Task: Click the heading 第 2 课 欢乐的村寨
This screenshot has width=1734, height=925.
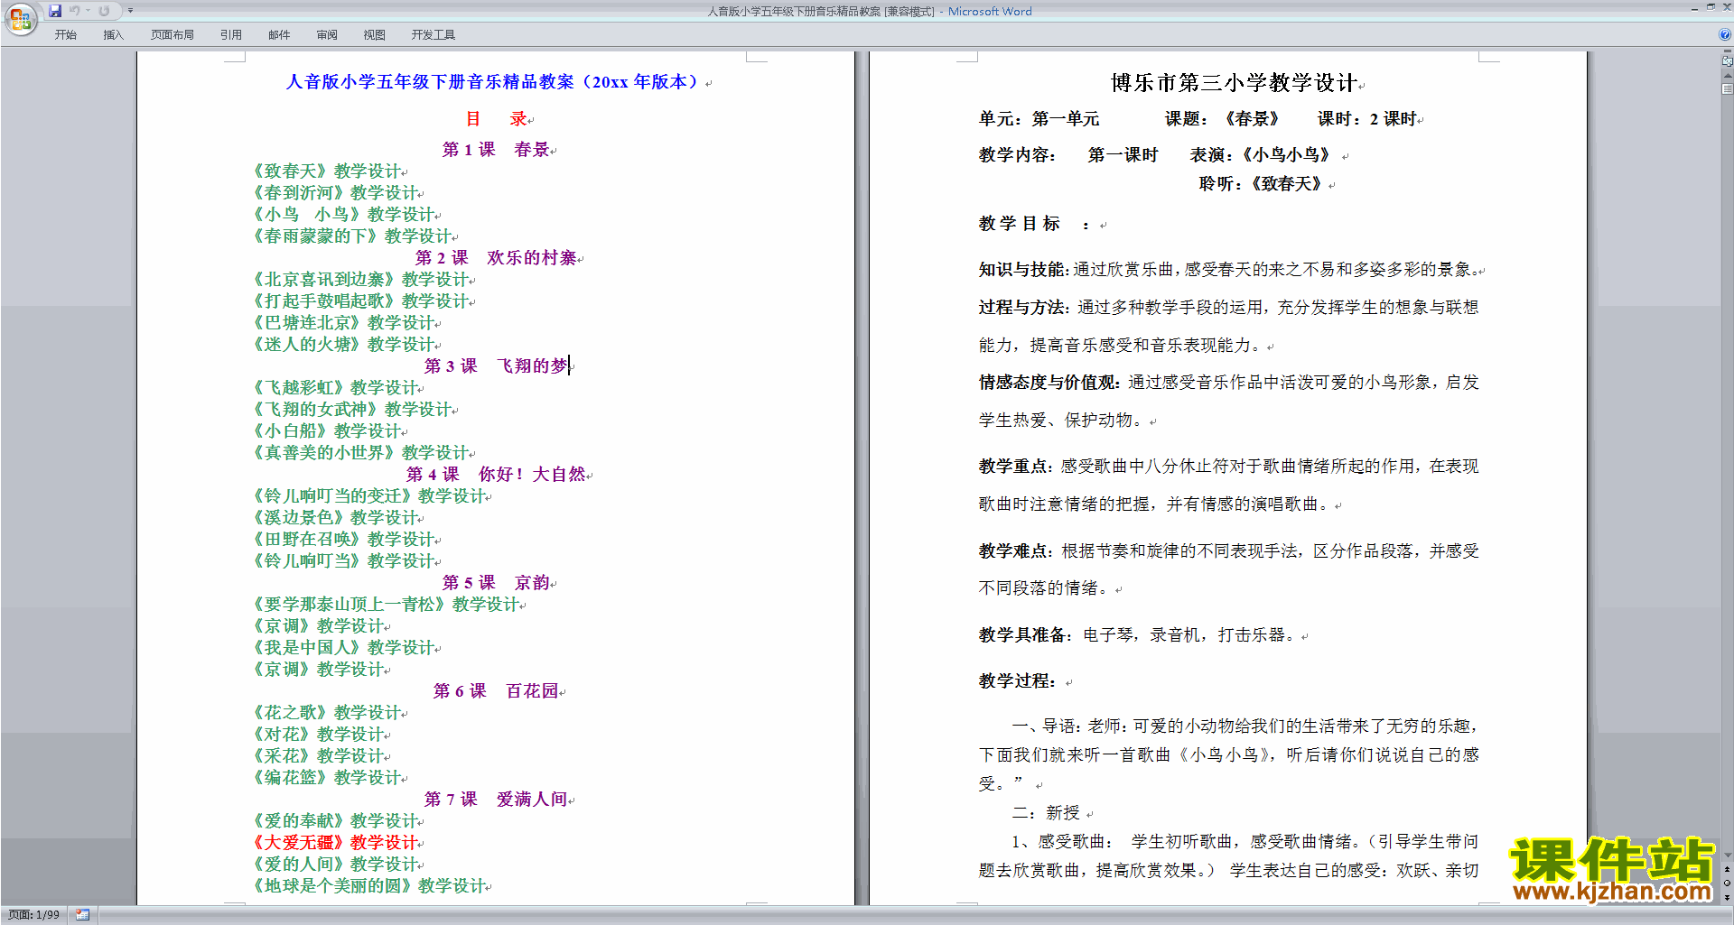Action: [x=496, y=258]
